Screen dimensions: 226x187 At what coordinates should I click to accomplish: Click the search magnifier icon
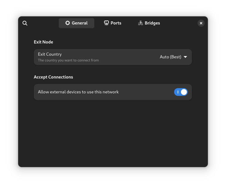(x=25, y=23)
